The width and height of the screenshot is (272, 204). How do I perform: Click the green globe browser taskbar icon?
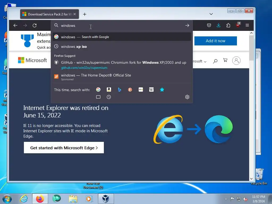click(57, 199)
